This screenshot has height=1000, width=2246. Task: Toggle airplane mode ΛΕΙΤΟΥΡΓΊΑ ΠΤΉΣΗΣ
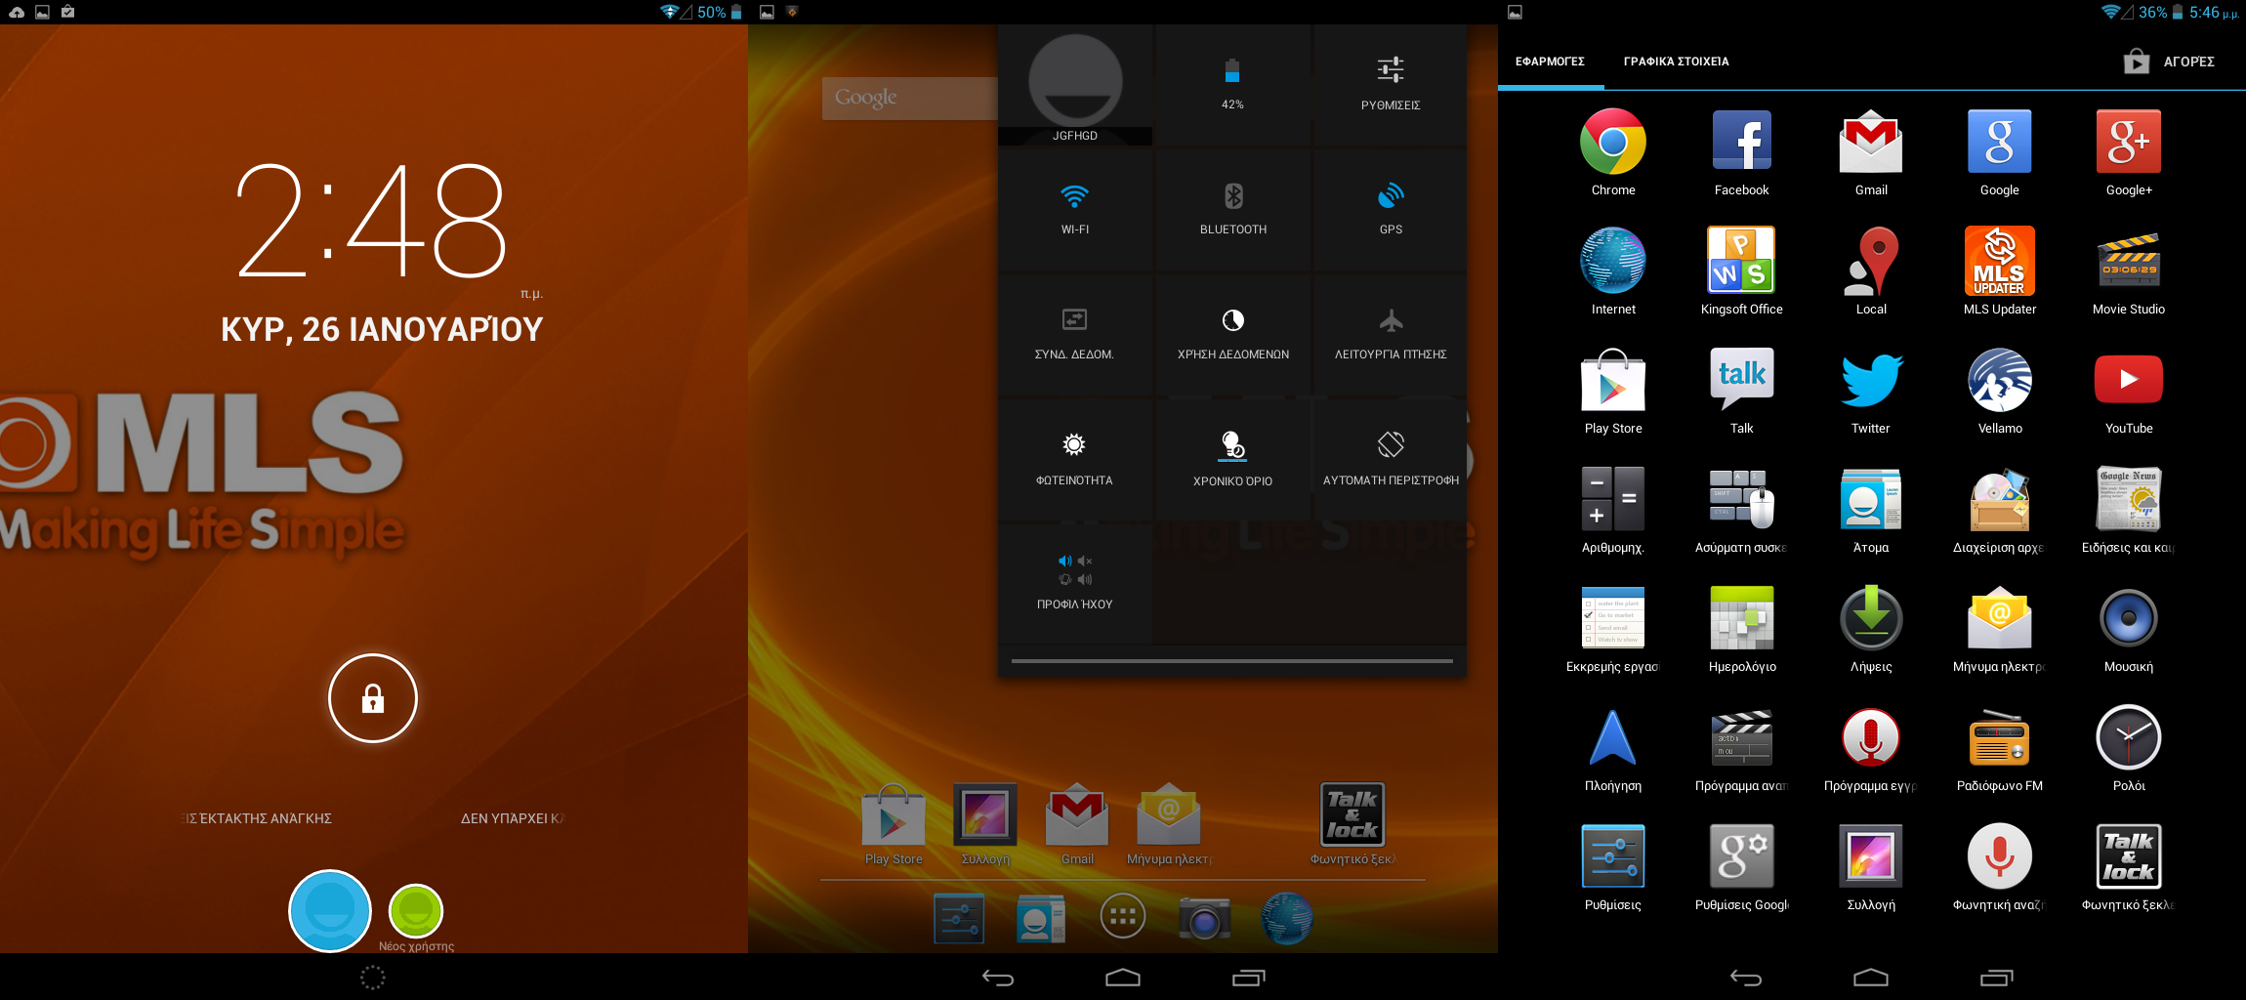1391,334
